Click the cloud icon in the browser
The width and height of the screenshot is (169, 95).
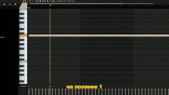pyautogui.click(x=4, y=4)
